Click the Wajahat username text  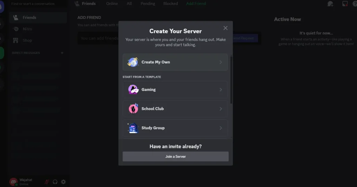26,180
